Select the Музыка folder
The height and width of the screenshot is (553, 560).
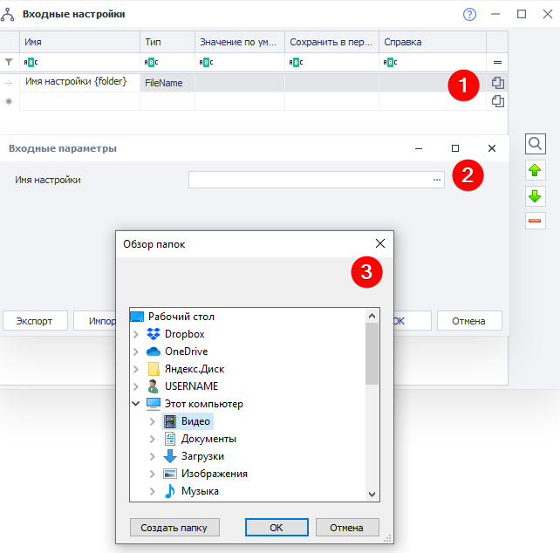click(200, 491)
